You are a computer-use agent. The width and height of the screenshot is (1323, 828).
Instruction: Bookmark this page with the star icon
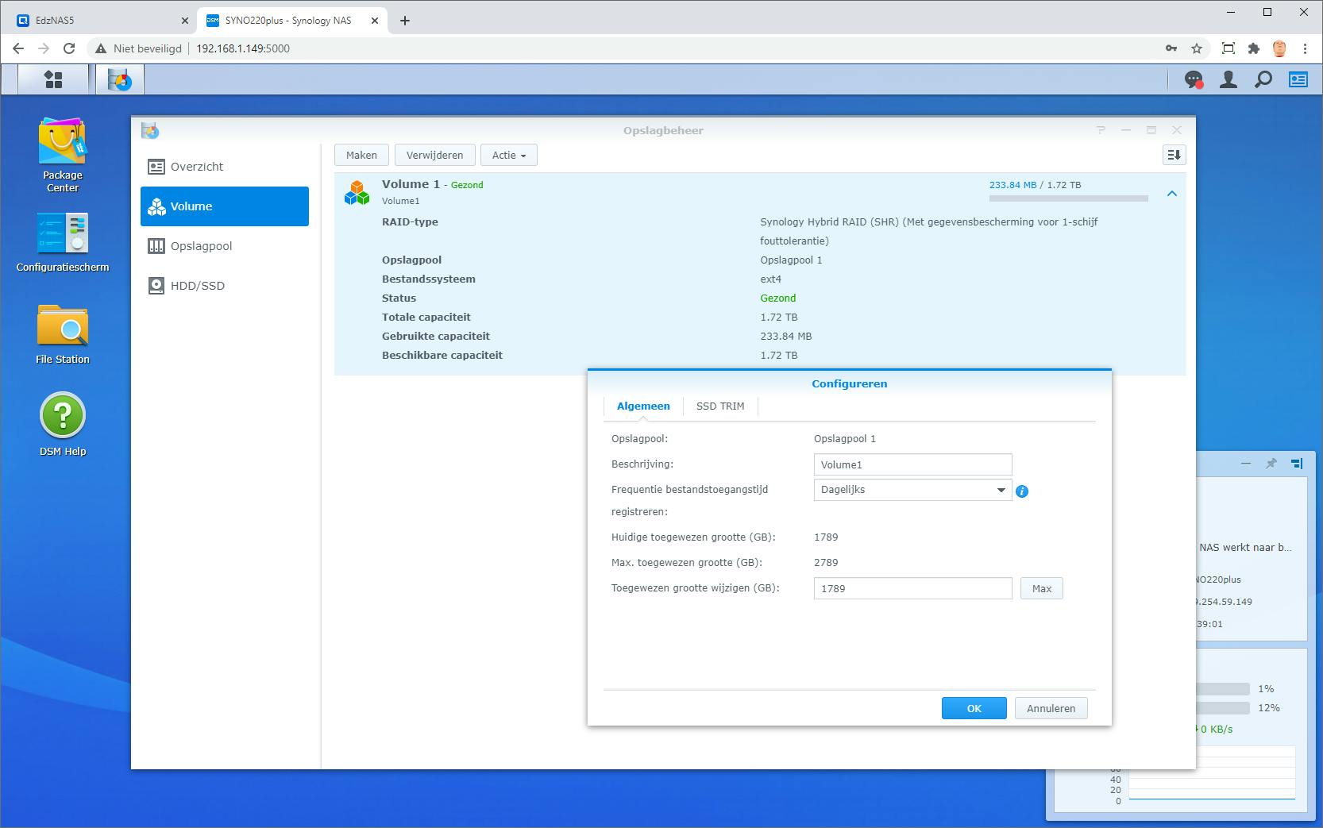click(x=1197, y=48)
